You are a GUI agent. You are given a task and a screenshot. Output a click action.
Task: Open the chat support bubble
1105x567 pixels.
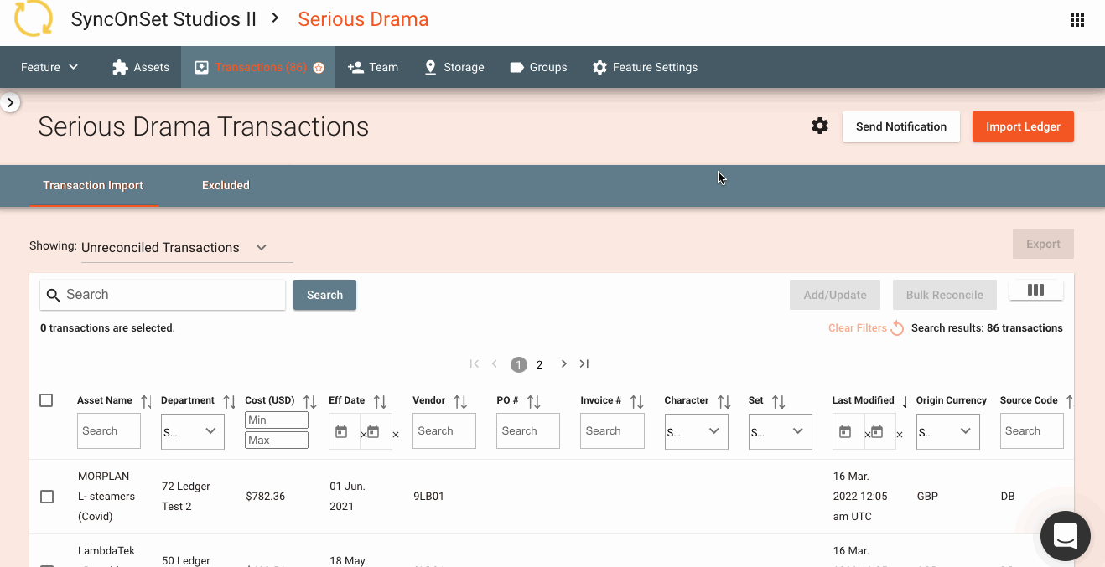(1065, 535)
